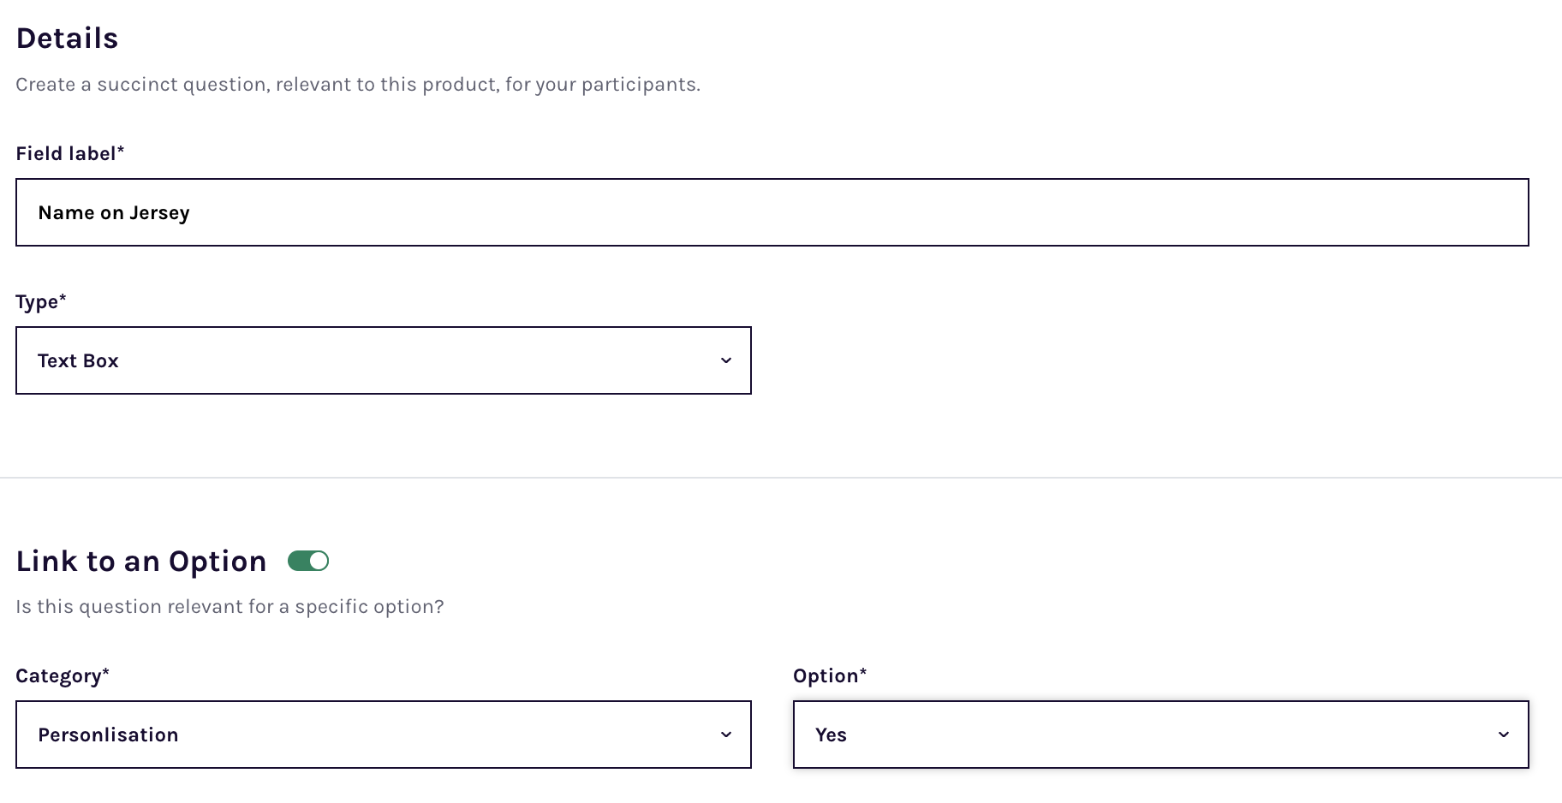Click the chevron arrow in Option dropdown
The image size is (1562, 803).
click(1504, 735)
